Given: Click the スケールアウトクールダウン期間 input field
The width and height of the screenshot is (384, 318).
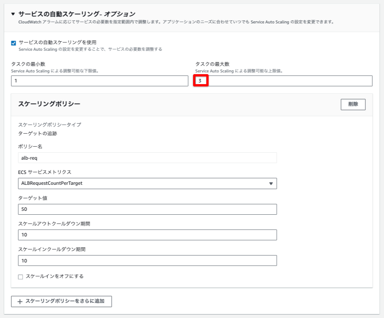Looking at the screenshot, I should (147, 235).
